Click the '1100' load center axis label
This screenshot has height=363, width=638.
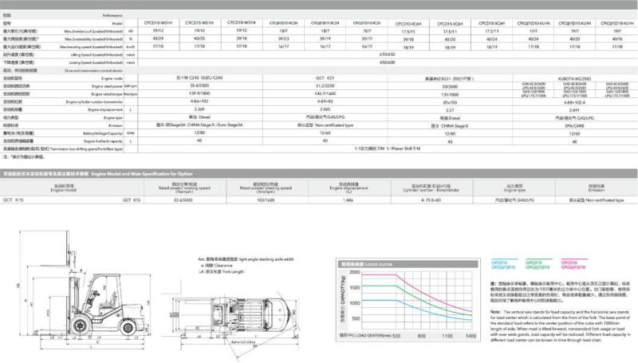[447, 336]
